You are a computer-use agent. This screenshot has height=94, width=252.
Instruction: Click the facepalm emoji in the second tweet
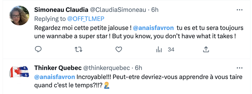pos(107,85)
